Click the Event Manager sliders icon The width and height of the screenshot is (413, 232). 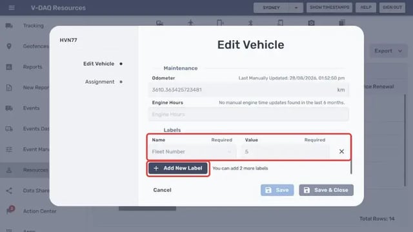(x=9, y=150)
